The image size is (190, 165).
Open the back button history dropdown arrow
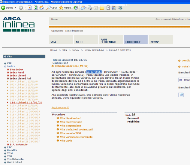coord(16,8)
